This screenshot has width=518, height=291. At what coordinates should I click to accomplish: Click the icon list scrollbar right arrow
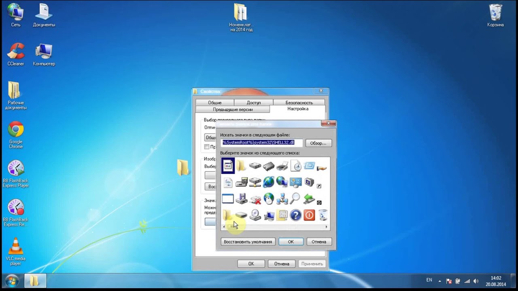point(327,227)
